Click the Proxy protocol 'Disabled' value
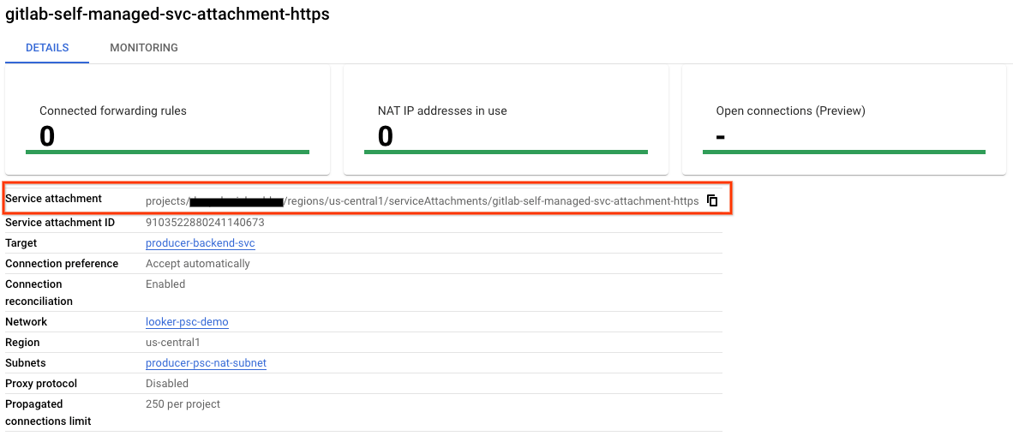 coord(167,384)
